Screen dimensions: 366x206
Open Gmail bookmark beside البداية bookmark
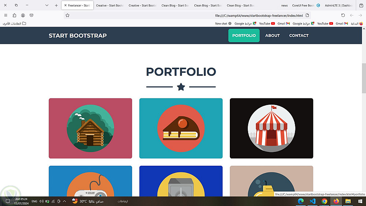click(342, 23)
